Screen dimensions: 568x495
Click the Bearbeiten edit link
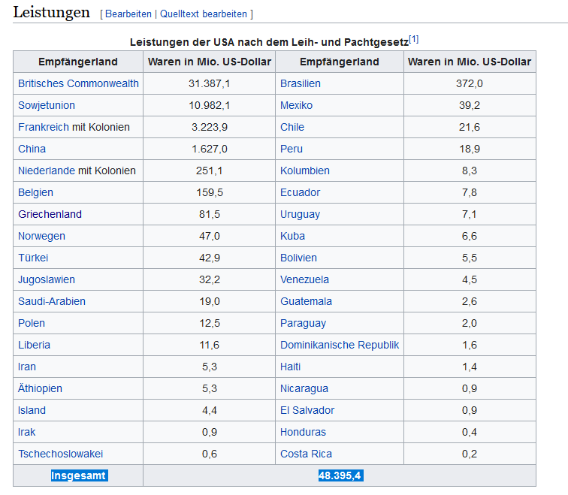tap(128, 14)
